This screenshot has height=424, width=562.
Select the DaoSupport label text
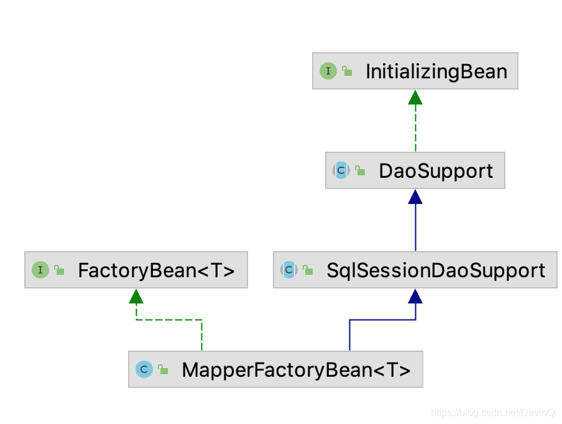(x=436, y=172)
